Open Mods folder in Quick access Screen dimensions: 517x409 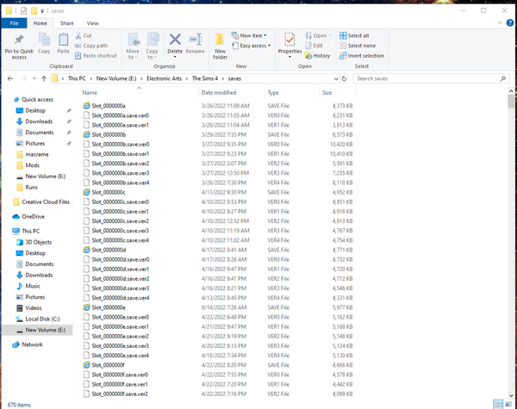(x=33, y=165)
